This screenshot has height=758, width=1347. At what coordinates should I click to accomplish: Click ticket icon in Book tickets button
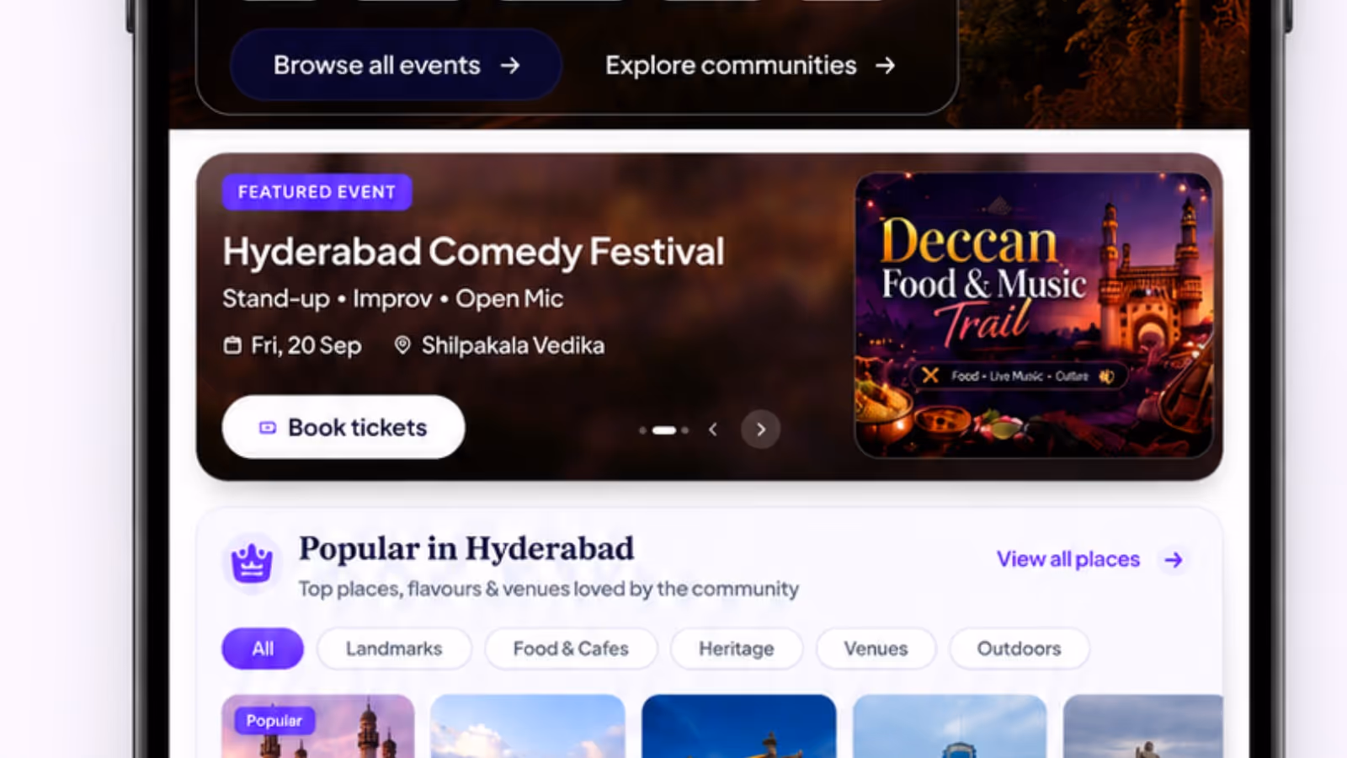[x=268, y=428]
